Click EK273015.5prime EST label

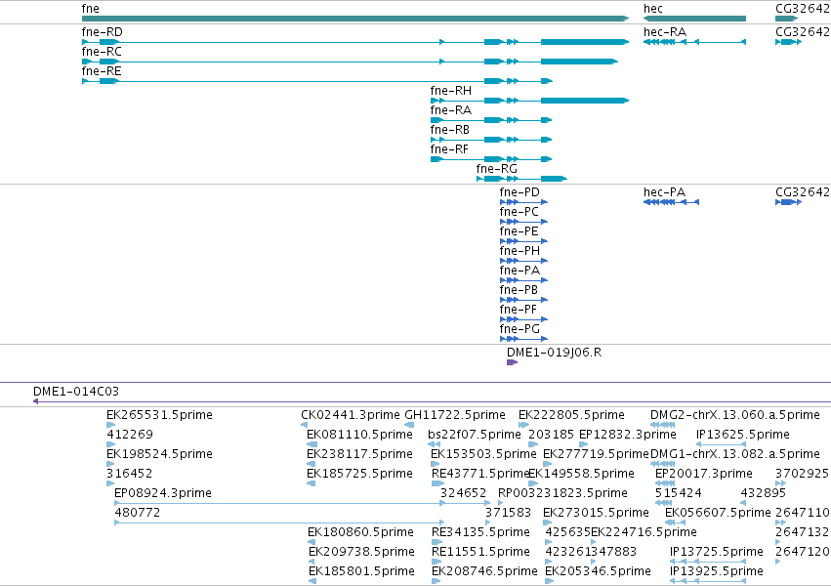[x=597, y=513]
